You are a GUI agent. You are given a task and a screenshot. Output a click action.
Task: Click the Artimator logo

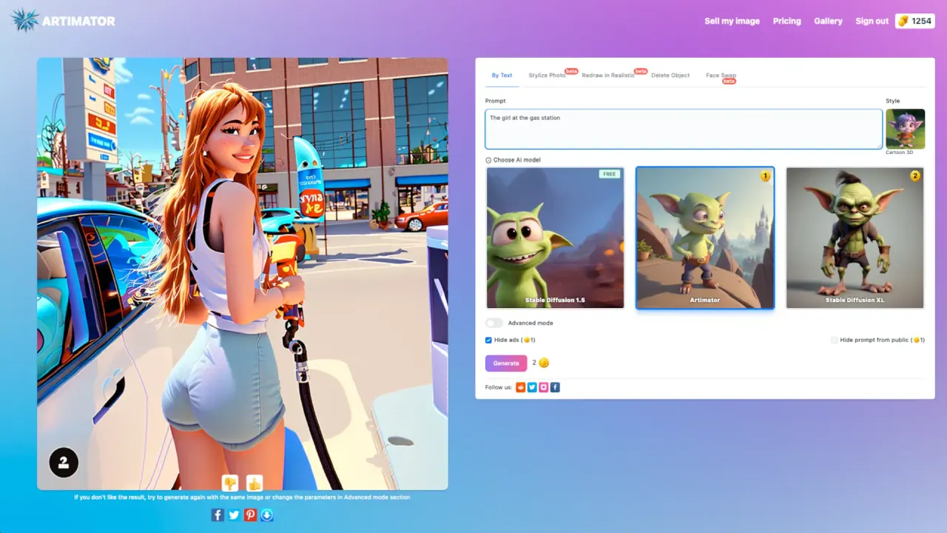point(63,21)
